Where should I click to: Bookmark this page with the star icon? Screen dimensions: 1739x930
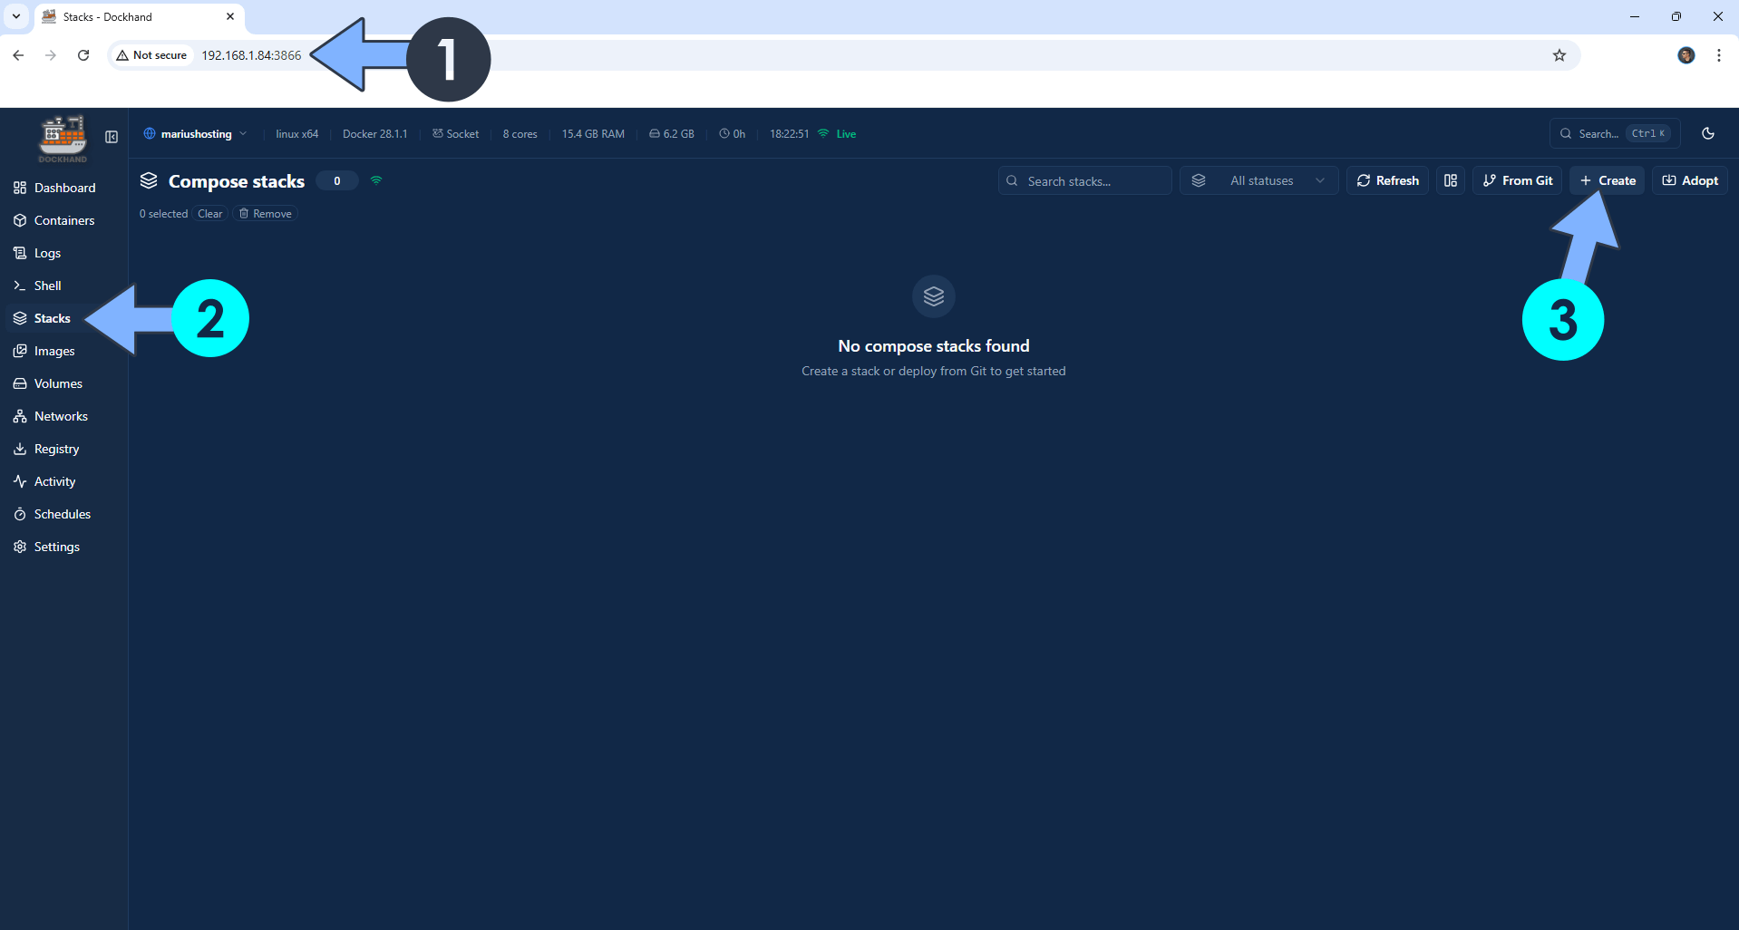(x=1559, y=55)
